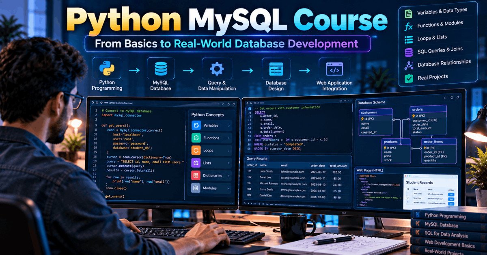Click the key icon in the order_items table
The height and width of the screenshot is (255, 487).
(425, 148)
